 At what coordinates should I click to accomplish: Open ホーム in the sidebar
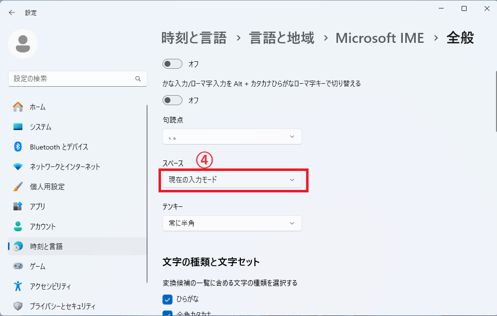click(77, 107)
